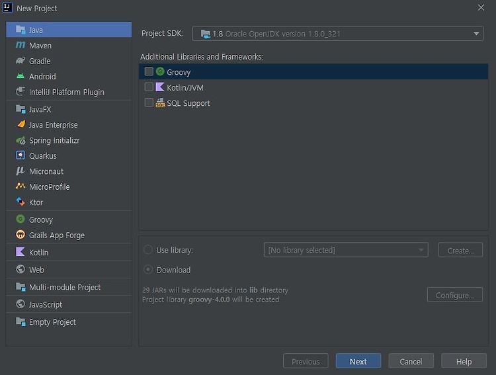Select Empty Project in the list

(69, 322)
